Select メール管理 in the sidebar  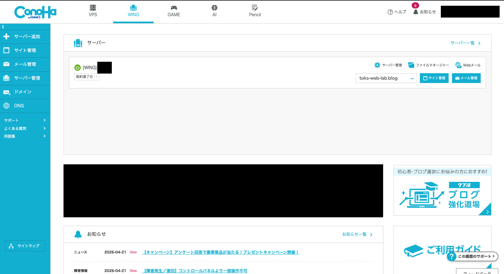(25, 64)
